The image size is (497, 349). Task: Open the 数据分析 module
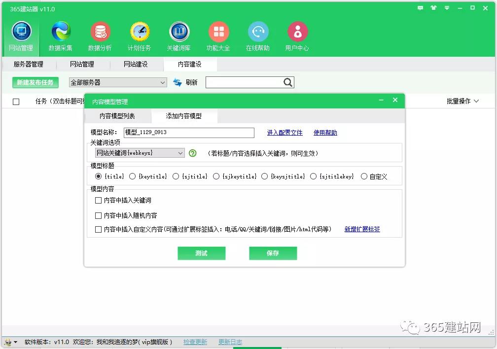100,36
